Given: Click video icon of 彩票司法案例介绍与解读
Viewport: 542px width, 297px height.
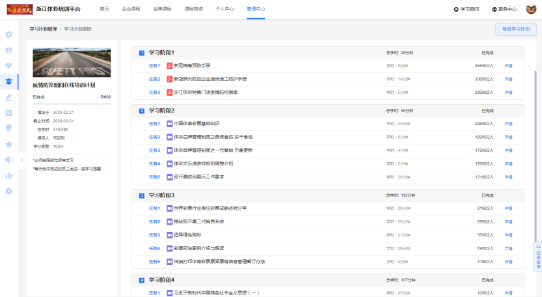Looking at the screenshot, I should pyautogui.click(x=169, y=248).
